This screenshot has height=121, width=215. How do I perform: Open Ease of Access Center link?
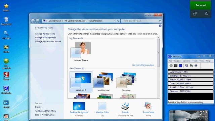(x=45, y=115)
